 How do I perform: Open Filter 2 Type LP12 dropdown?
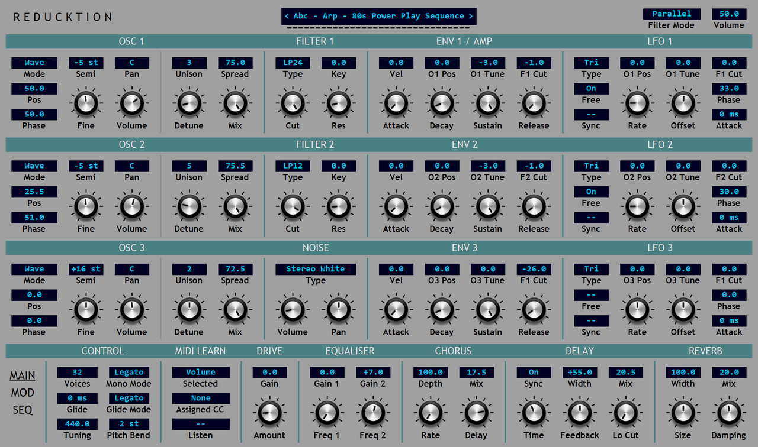point(293,166)
